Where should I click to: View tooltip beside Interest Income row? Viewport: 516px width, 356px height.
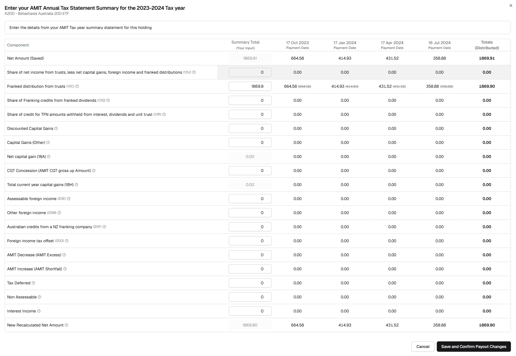(x=38, y=311)
